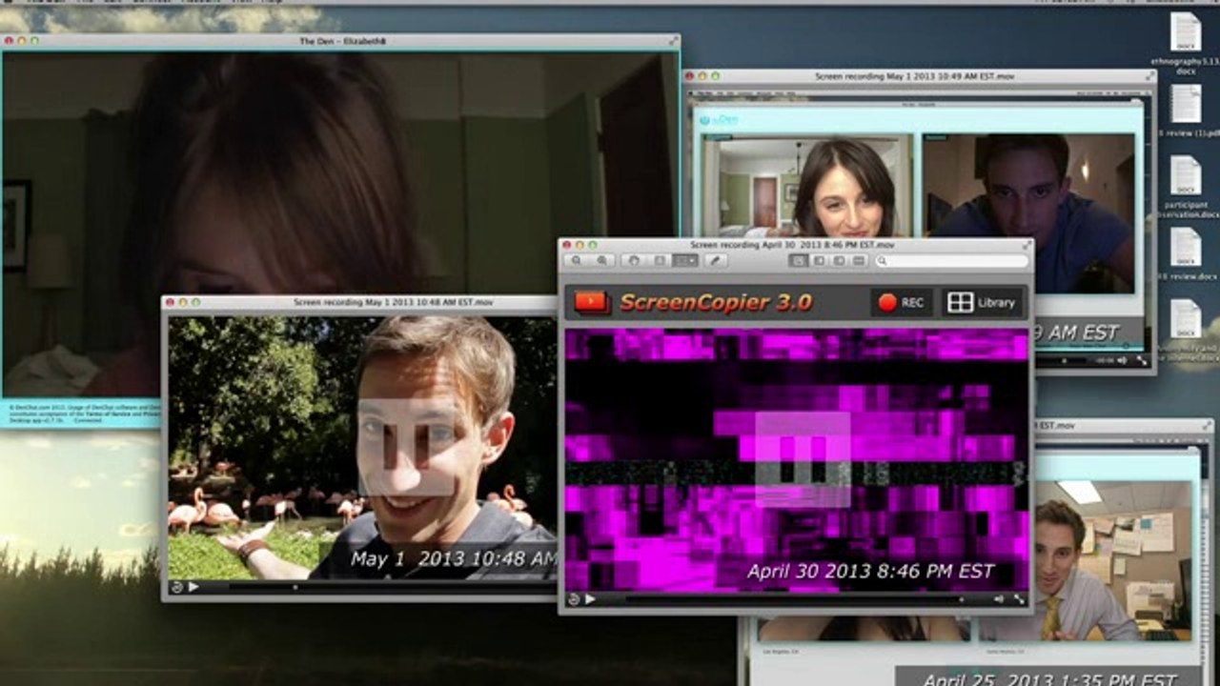Click the 'May 1 2013 10:48 AM' timestamp text
Viewport: 1220px width, 686px height.
click(454, 558)
